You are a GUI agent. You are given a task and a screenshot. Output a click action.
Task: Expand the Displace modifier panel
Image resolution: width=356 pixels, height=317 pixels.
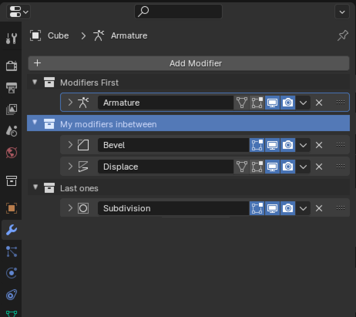tap(71, 167)
